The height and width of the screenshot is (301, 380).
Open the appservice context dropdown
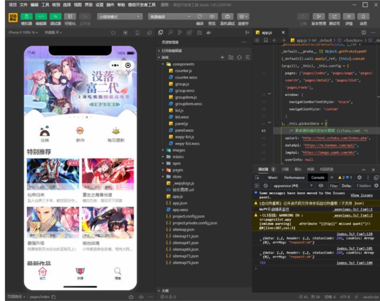pos(293,186)
